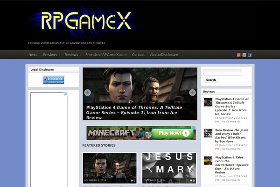The width and height of the screenshot is (280, 187).
Task: Click the AdChoices icon on Minecraft banner
Action: click(194, 128)
